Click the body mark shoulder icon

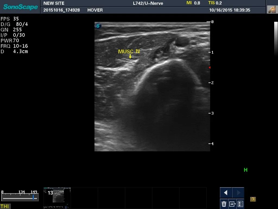tap(272, 10)
